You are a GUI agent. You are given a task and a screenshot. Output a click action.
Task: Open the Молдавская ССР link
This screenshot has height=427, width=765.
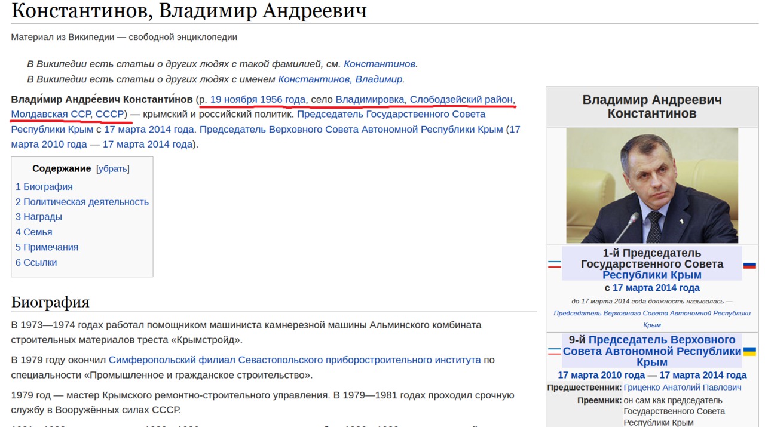point(51,114)
